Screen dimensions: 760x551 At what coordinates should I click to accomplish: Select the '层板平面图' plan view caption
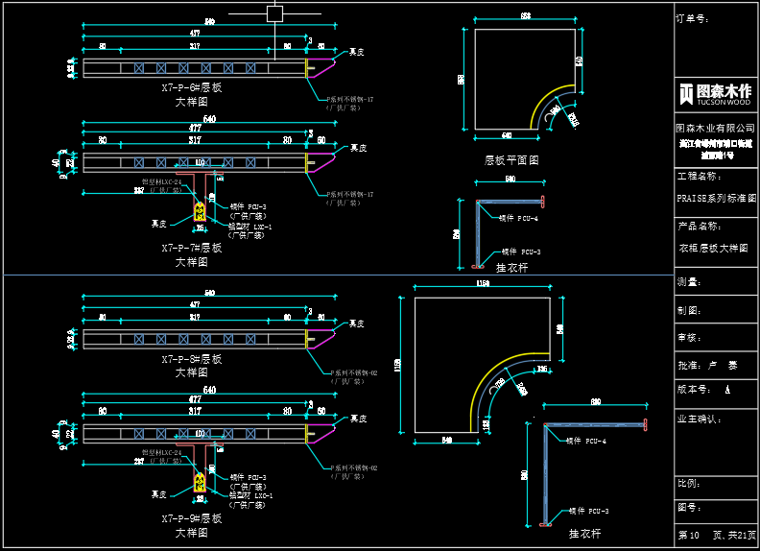coord(511,160)
